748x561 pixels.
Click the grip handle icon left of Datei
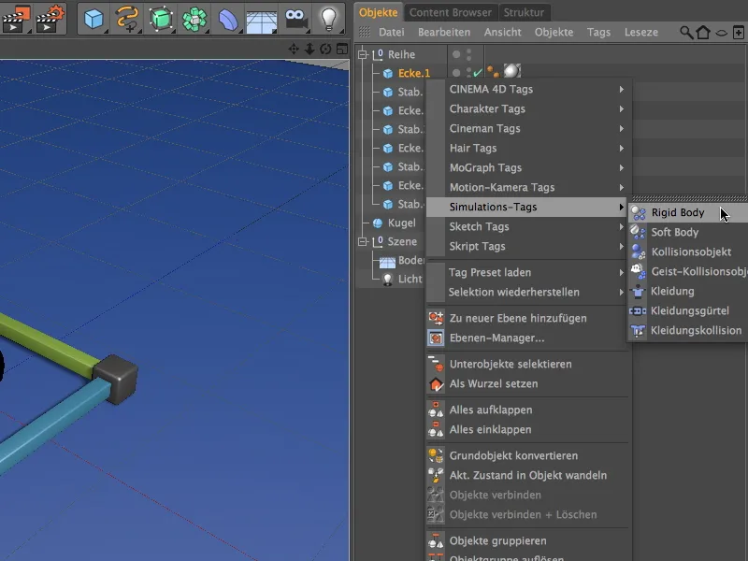coord(365,32)
